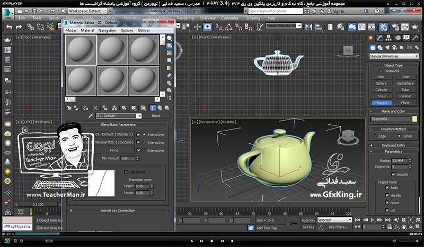424x247 pixels.
Task: Select the Edge creation method
Action: tap(375, 136)
